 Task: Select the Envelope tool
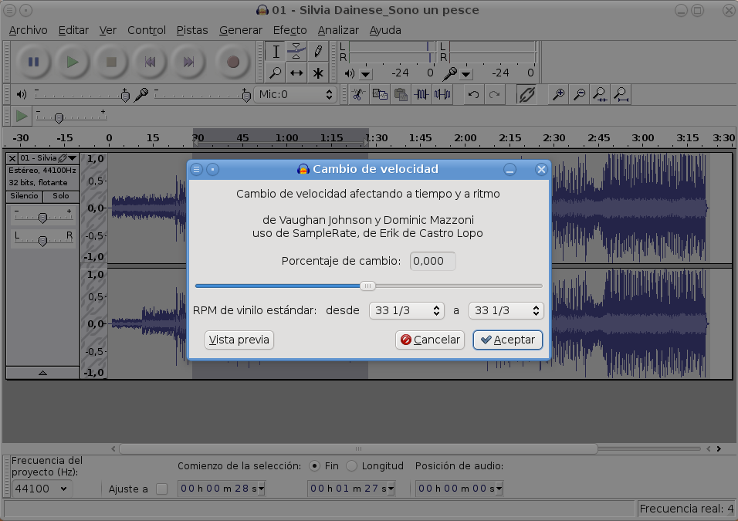tap(296, 51)
